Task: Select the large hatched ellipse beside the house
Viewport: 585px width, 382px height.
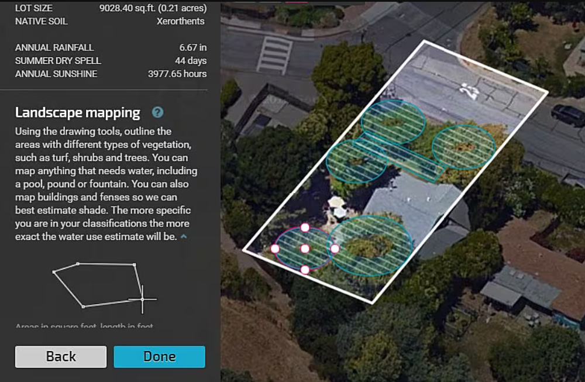Action: pyautogui.click(x=370, y=246)
